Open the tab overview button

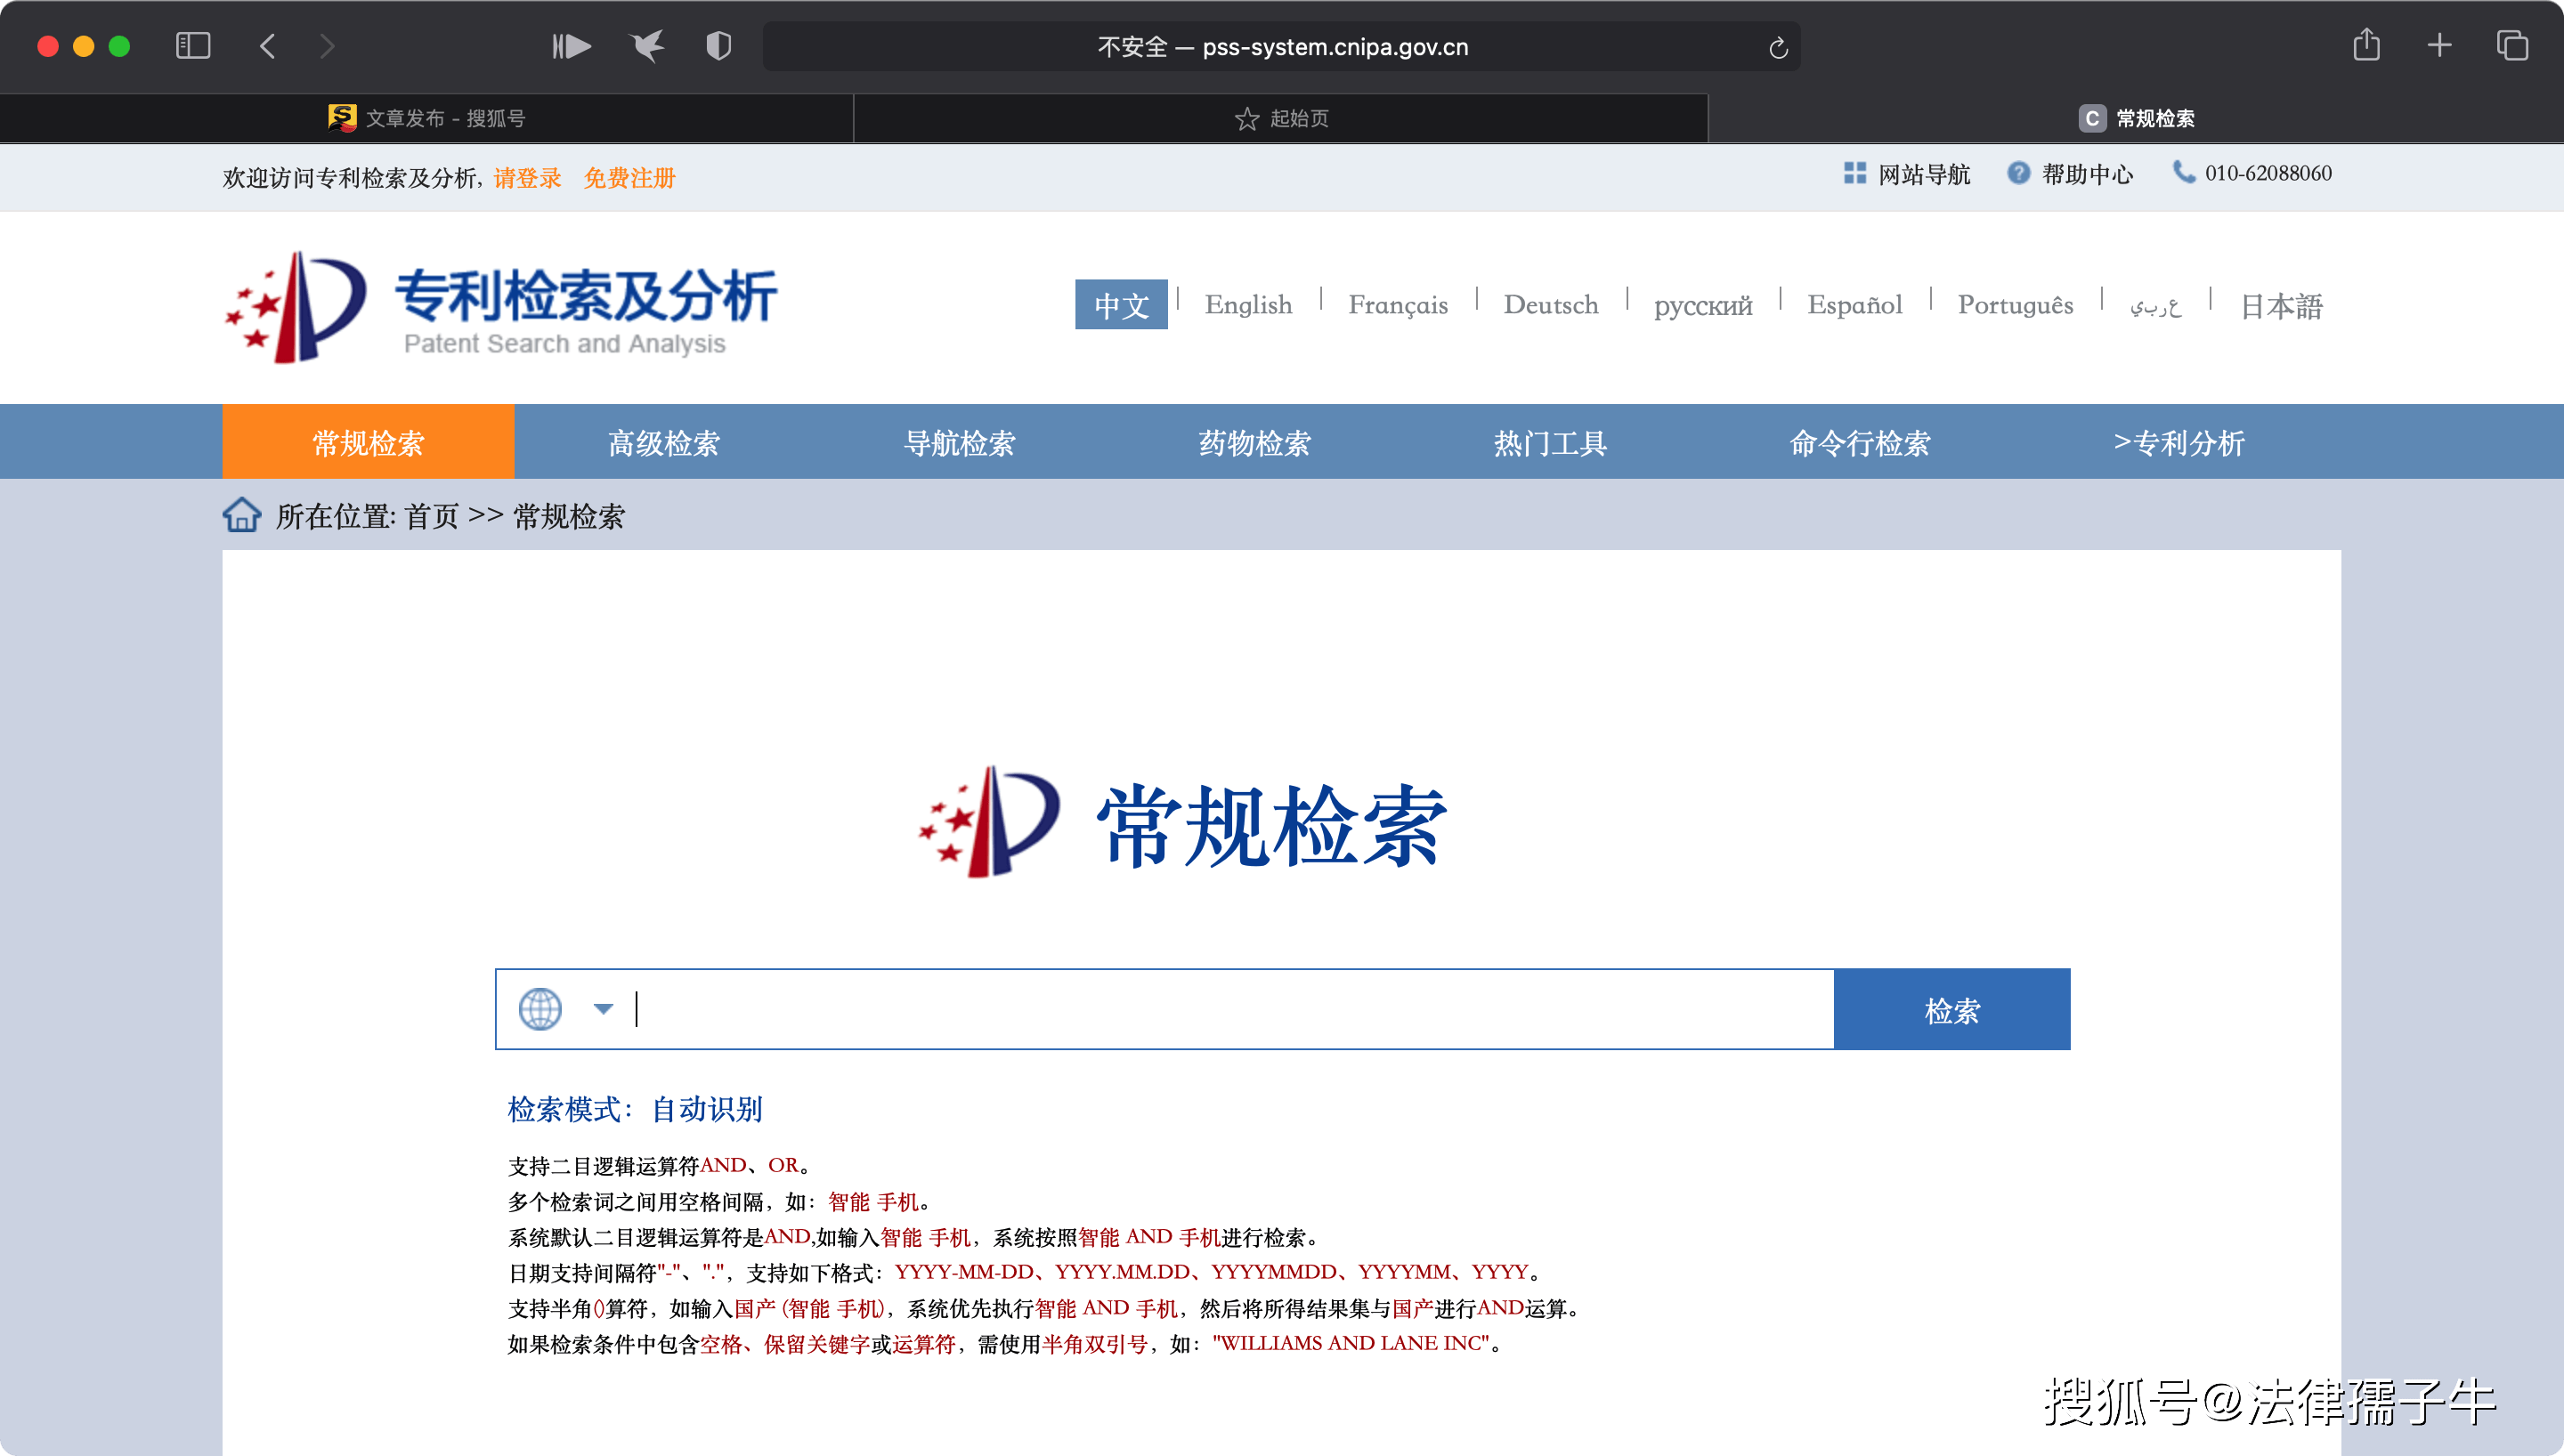[x=2513, y=45]
